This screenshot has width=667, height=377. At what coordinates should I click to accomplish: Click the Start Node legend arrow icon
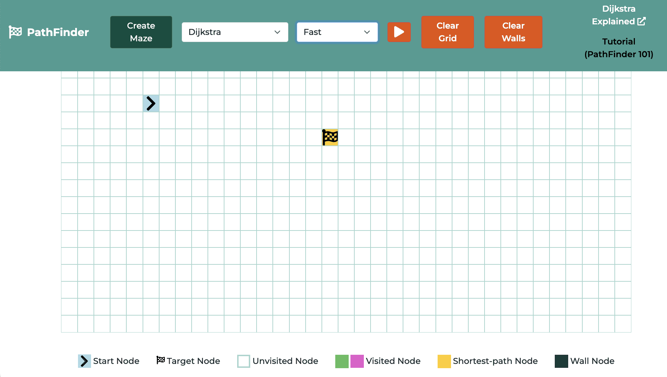pyautogui.click(x=84, y=361)
